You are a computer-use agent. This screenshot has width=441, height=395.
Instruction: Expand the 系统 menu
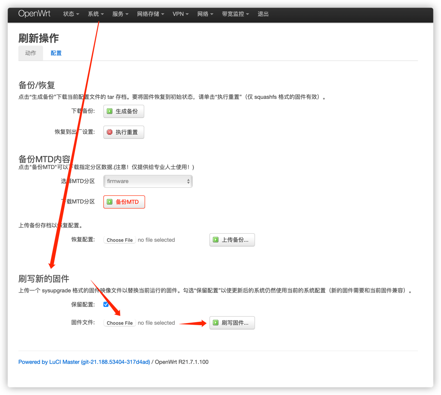(x=96, y=14)
